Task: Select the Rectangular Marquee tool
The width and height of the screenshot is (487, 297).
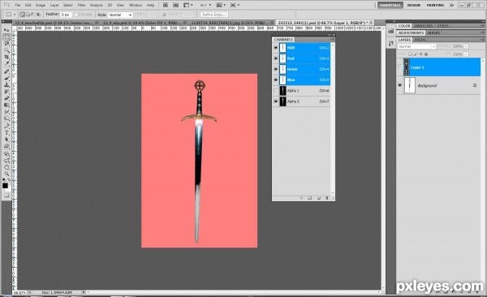Action: 6,37
